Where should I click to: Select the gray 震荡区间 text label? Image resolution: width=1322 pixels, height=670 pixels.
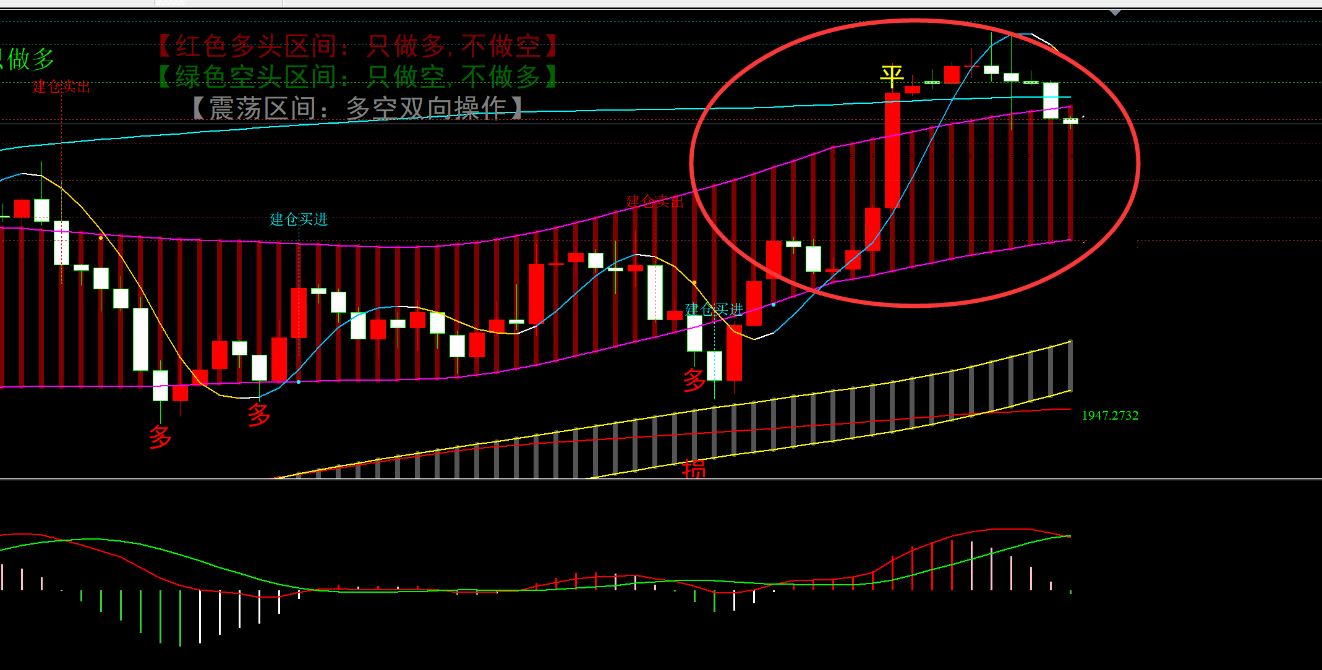357,109
